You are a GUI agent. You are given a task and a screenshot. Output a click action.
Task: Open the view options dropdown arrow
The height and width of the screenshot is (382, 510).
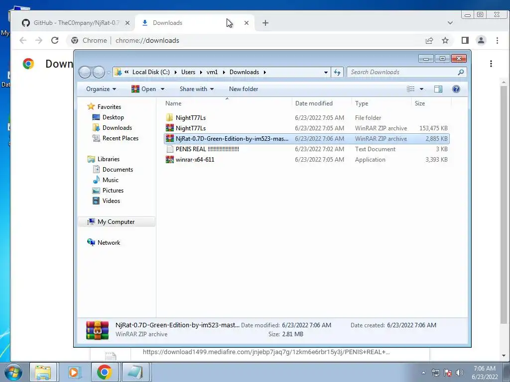pyautogui.click(x=421, y=89)
